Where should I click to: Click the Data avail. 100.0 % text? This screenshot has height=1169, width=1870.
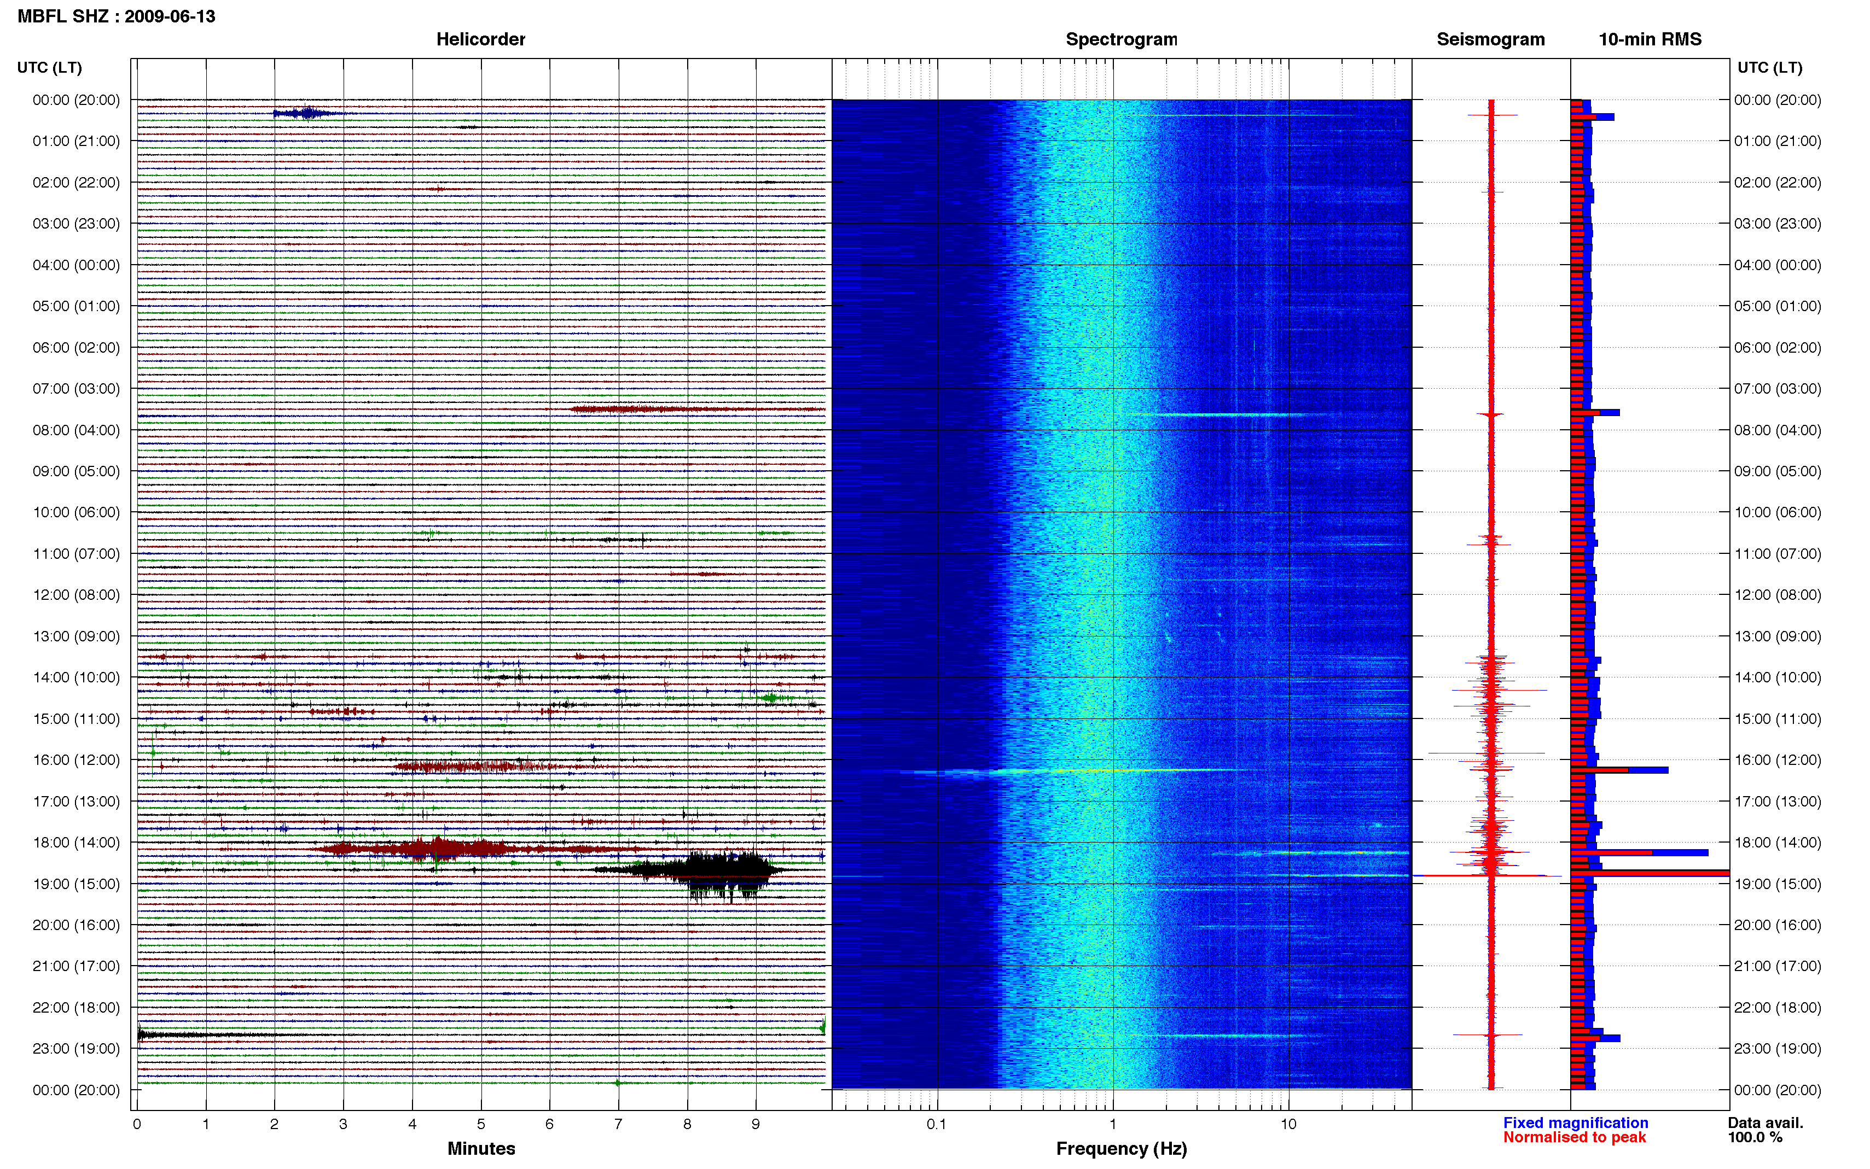click(x=1766, y=1130)
